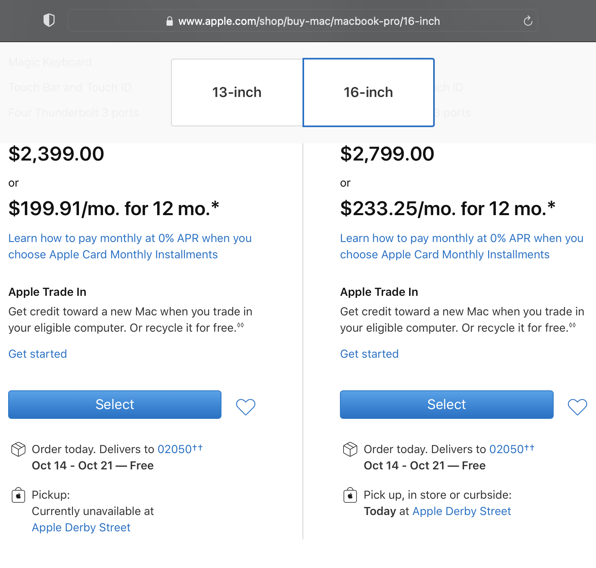Favorite the $2,799.00 model with heart icon
The height and width of the screenshot is (568, 596).
click(578, 407)
